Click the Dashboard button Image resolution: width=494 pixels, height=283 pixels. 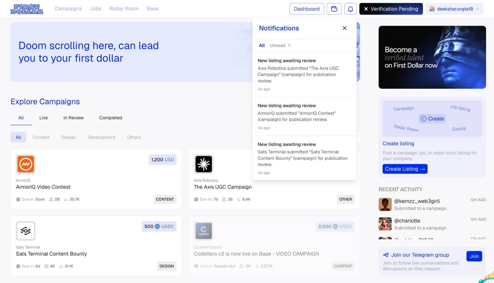pyautogui.click(x=307, y=9)
